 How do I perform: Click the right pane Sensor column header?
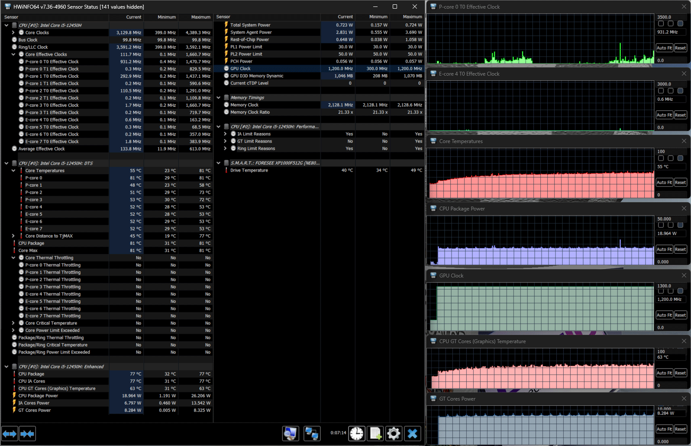[268, 17]
